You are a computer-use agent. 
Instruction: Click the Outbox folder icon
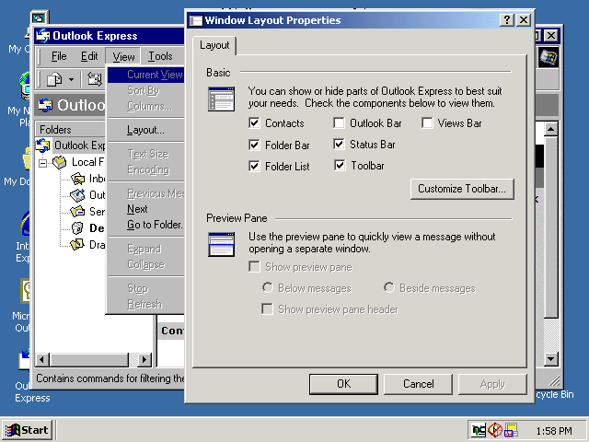[x=77, y=195]
